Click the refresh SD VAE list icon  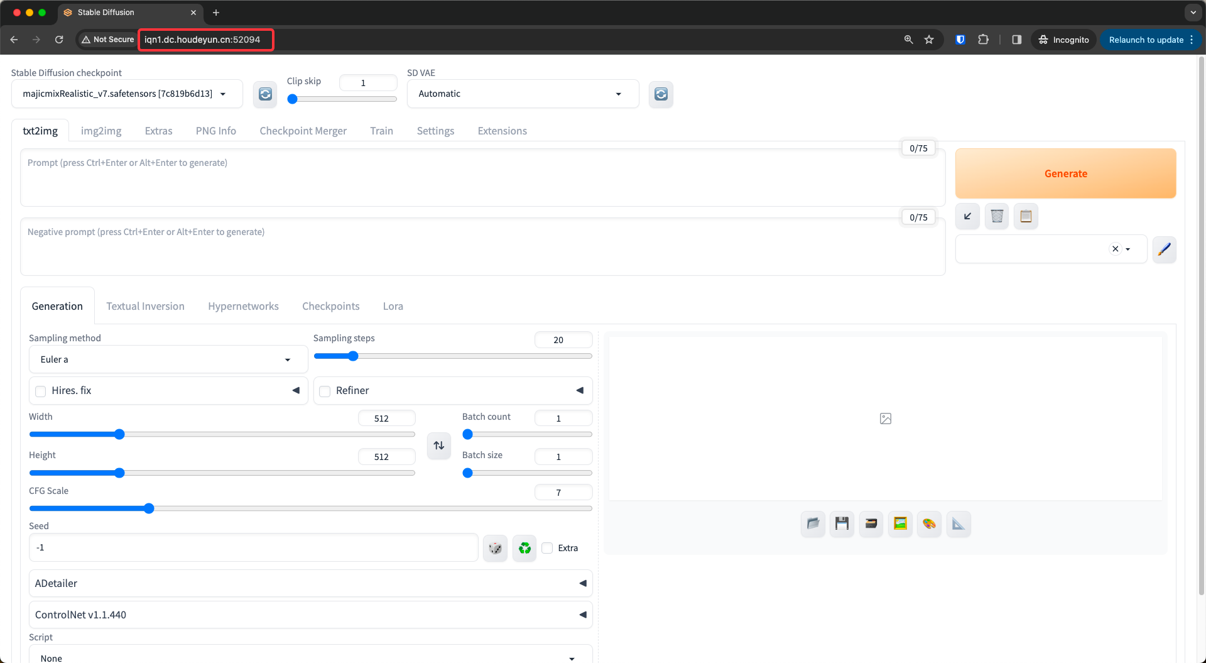(x=661, y=94)
